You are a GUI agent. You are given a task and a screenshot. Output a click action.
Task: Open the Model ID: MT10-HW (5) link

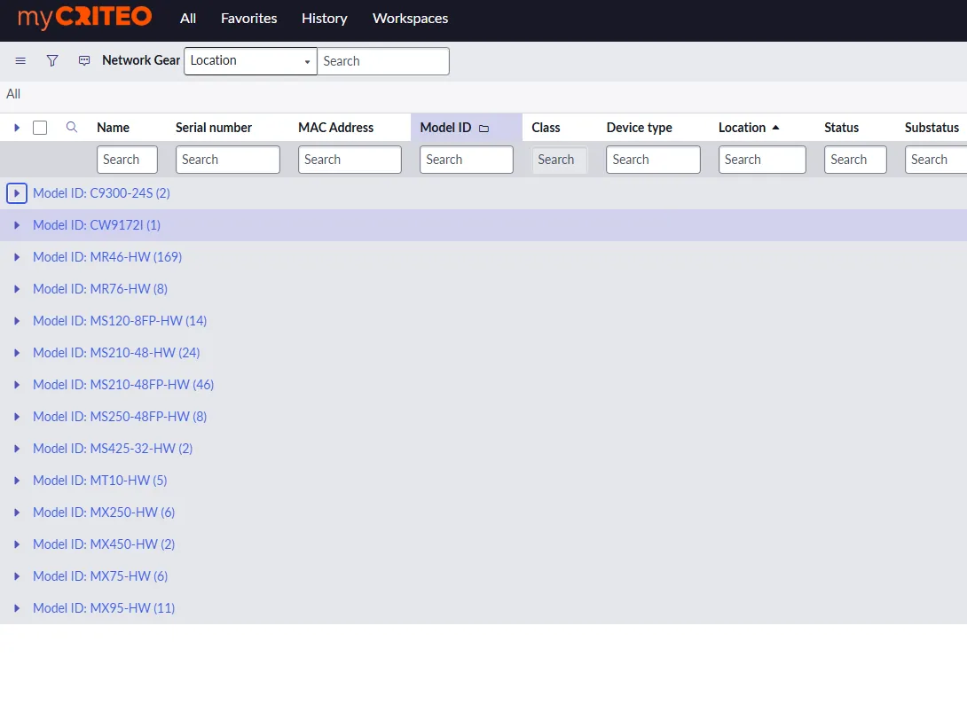click(x=100, y=481)
